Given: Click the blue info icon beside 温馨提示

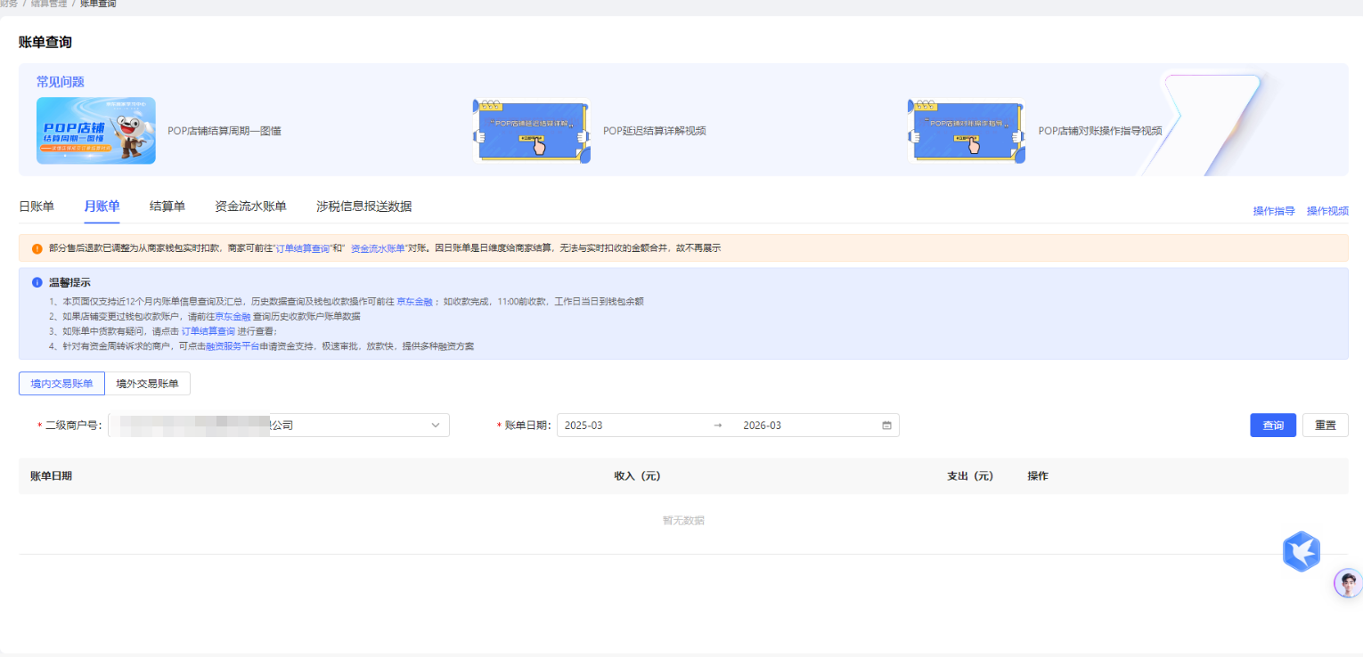Looking at the screenshot, I should (37, 282).
